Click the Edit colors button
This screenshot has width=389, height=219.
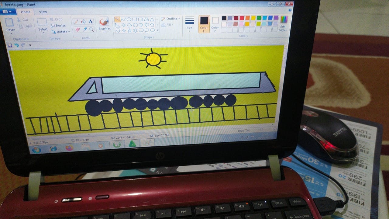click(x=283, y=23)
